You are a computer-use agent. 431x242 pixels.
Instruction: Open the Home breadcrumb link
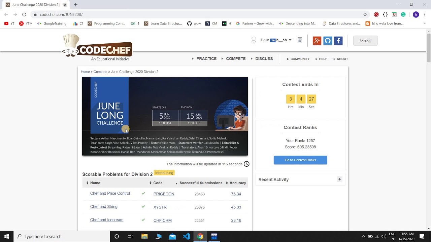(x=85, y=72)
